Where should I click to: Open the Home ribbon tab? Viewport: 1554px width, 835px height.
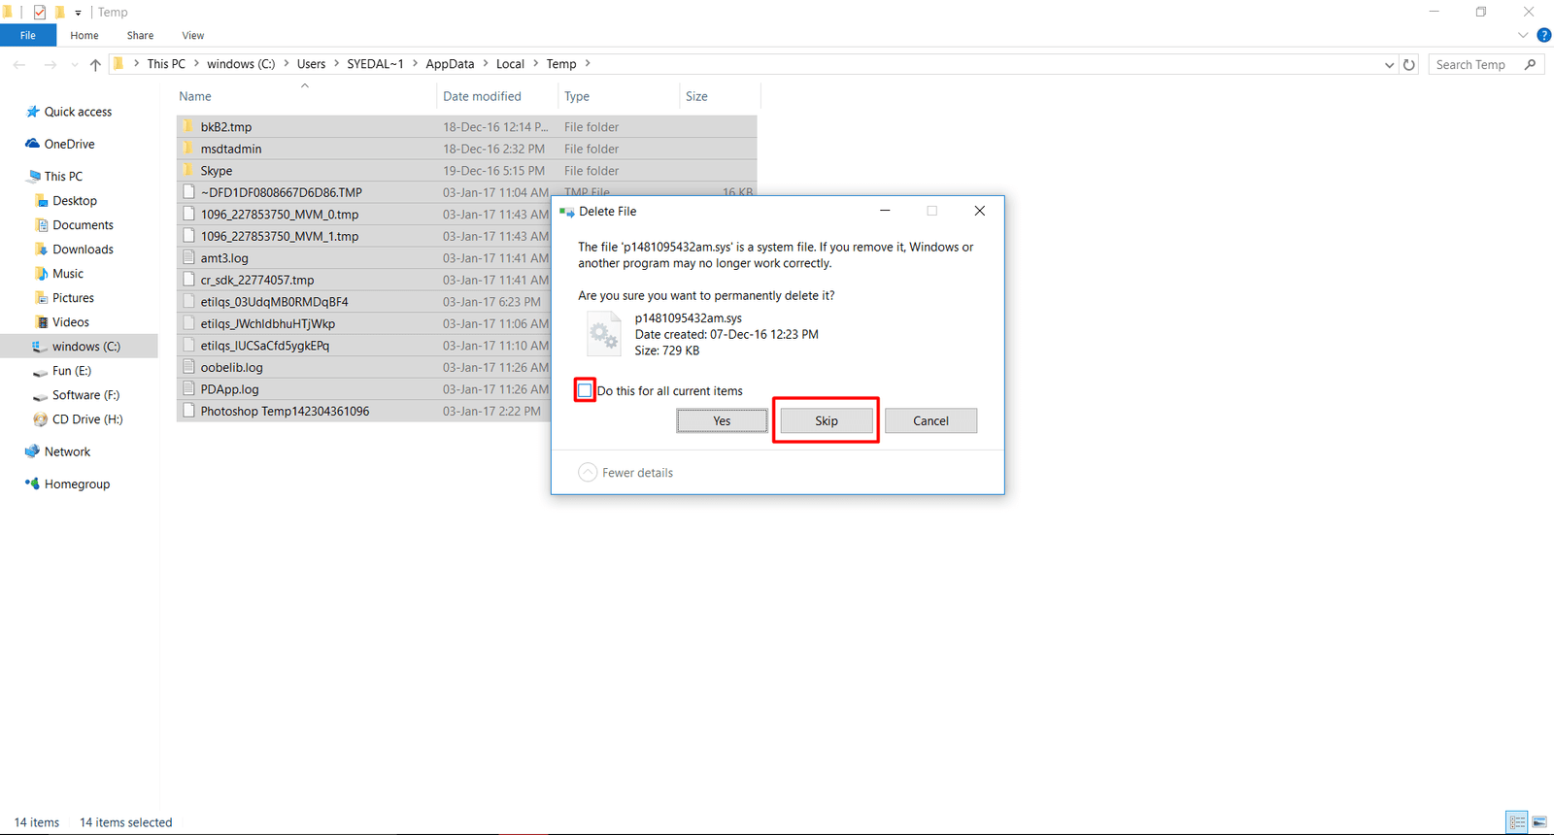click(84, 35)
